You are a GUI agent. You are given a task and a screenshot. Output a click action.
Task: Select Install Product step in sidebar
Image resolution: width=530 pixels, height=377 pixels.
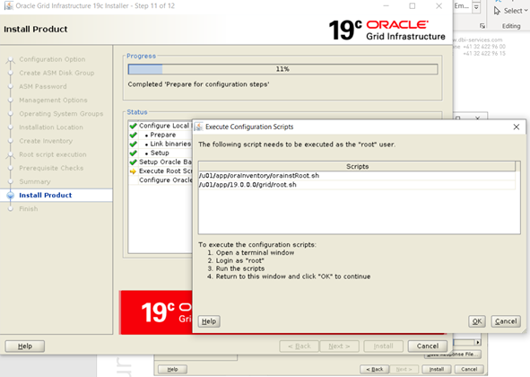point(46,196)
